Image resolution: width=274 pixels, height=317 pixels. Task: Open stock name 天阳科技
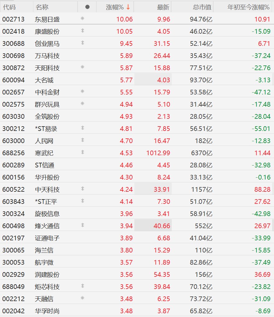[47, 68]
